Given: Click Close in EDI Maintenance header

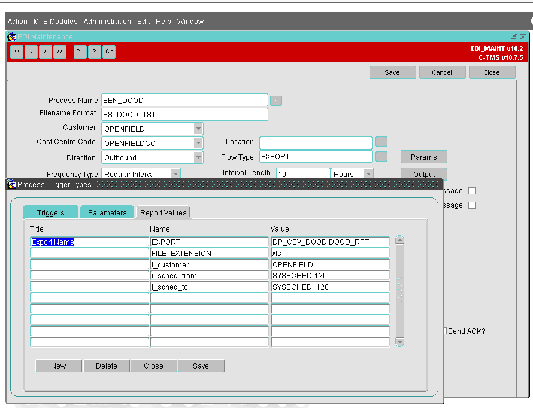Looking at the screenshot, I should click(492, 72).
